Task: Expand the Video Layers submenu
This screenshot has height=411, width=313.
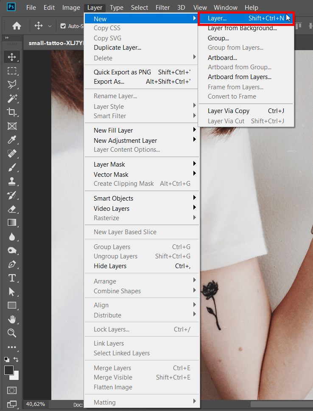Action: [x=142, y=209]
